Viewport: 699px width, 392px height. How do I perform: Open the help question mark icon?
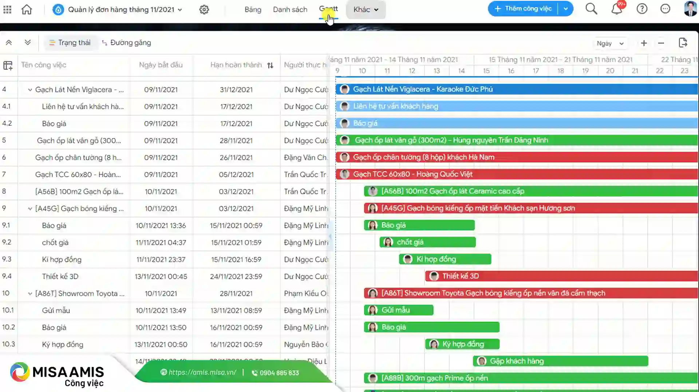tap(642, 9)
